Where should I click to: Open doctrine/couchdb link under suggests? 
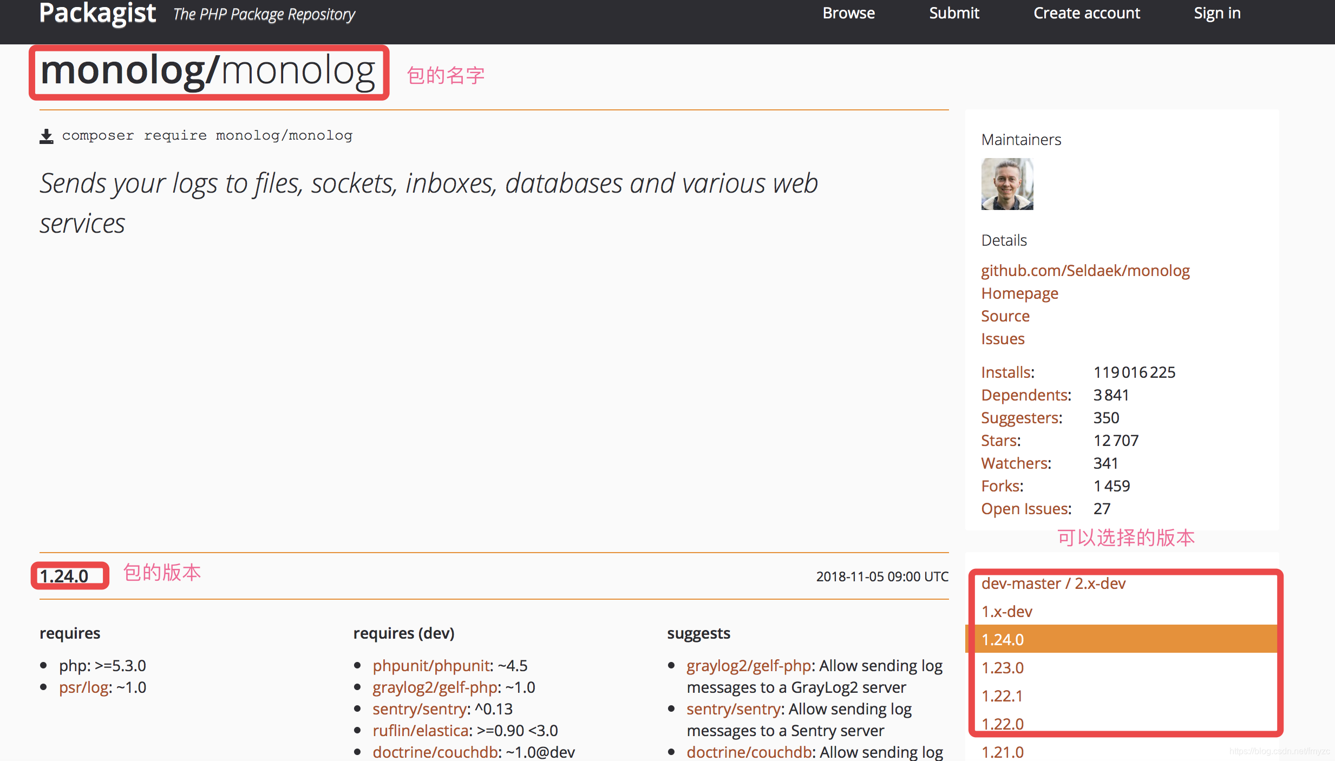pyautogui.click(x=749, y=752)
